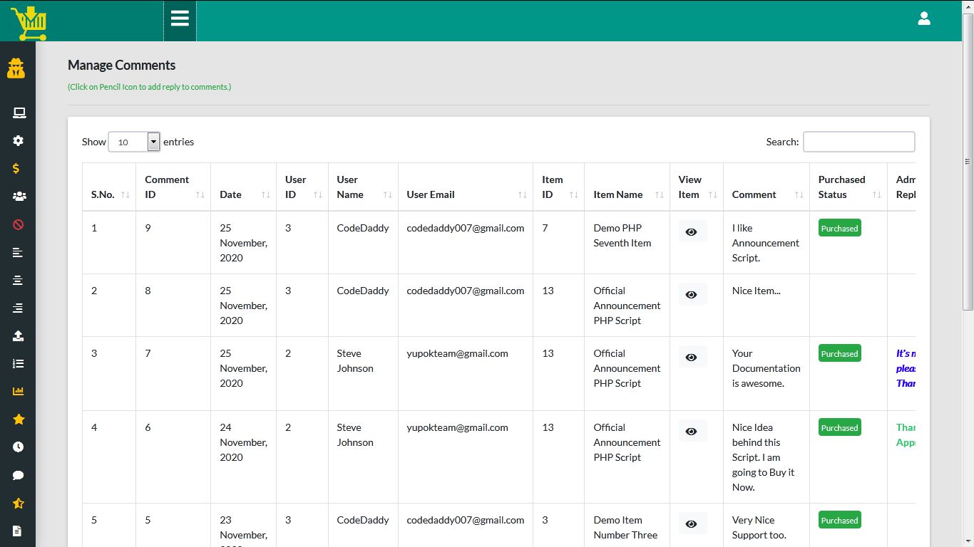Open Steve Johnson's blue admin reply link

click(908, 368)
